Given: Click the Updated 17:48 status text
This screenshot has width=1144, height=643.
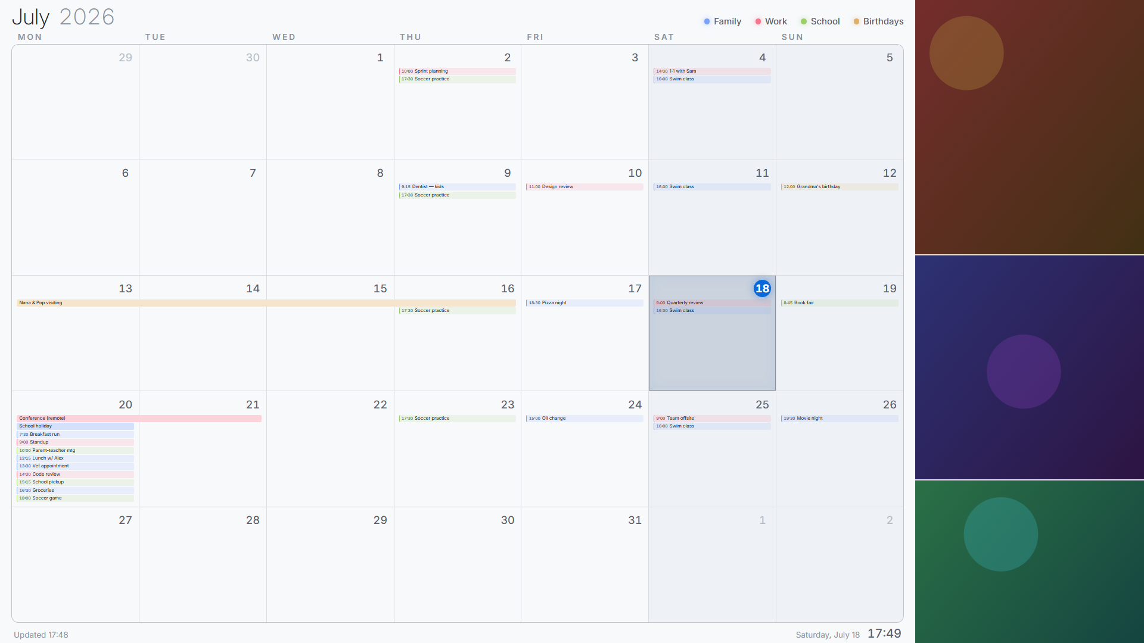Looking at the screenshot, I should [x=41, y=635].
